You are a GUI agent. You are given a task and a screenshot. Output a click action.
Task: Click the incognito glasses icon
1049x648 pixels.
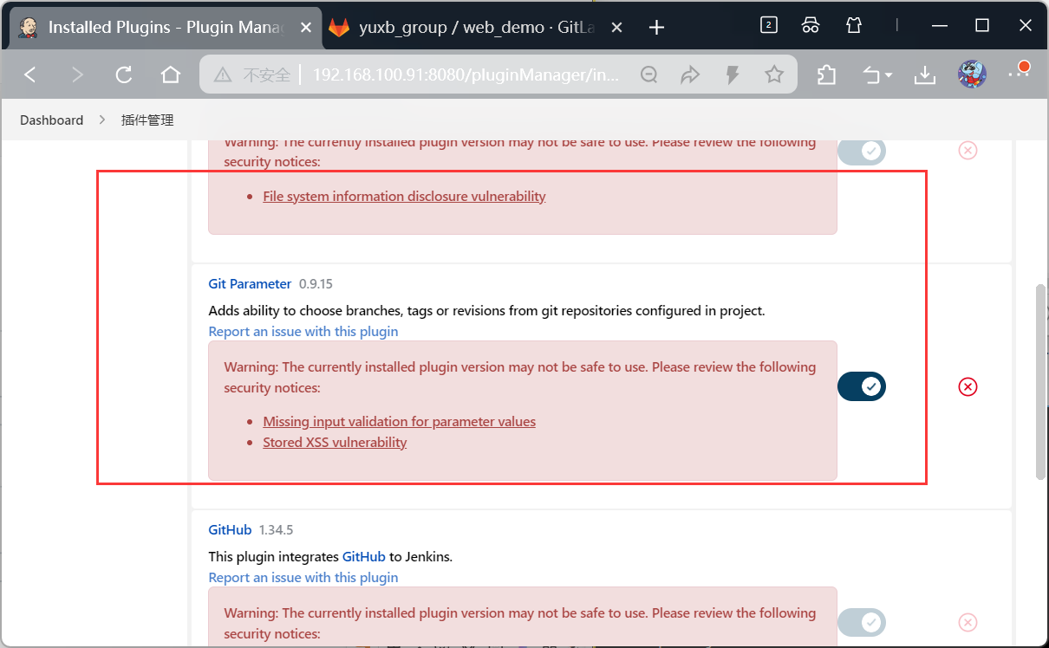pos(811,25)
